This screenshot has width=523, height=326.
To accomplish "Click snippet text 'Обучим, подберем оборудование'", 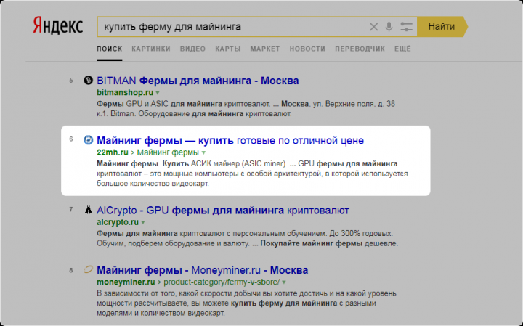I will tap(156, 244).
